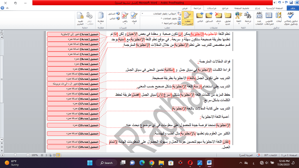This screenshot has width=299, height=168.
Task: Open Windows Start menu
Action: pyautogui.click(x=90, y=163)
